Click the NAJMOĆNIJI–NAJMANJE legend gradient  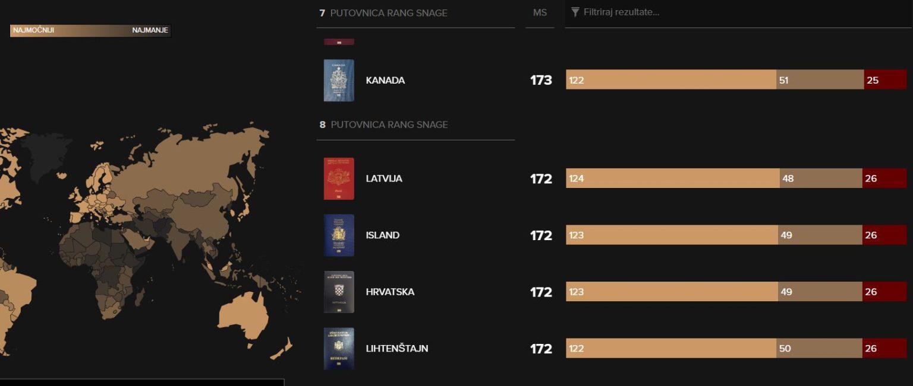point(89,30)
